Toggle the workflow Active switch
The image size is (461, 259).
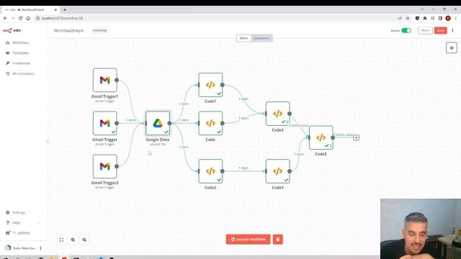click(x=406, y=30)
